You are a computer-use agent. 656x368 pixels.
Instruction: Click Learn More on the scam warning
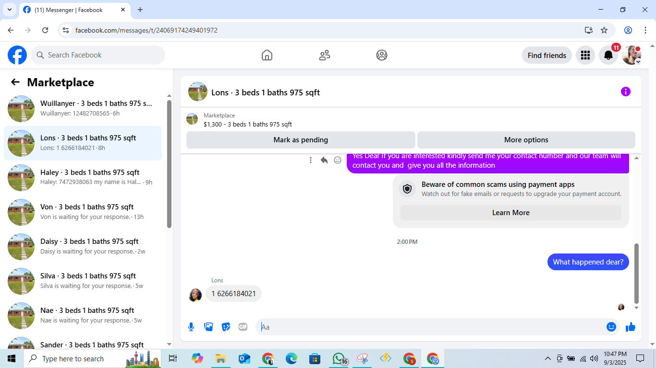[x=511, y=213]
